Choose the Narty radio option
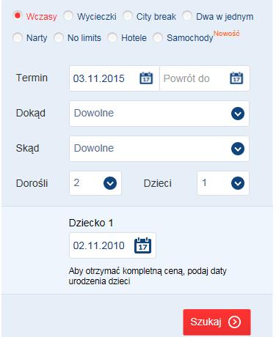The height and width of the screenshot is (337, 276). 18,37
